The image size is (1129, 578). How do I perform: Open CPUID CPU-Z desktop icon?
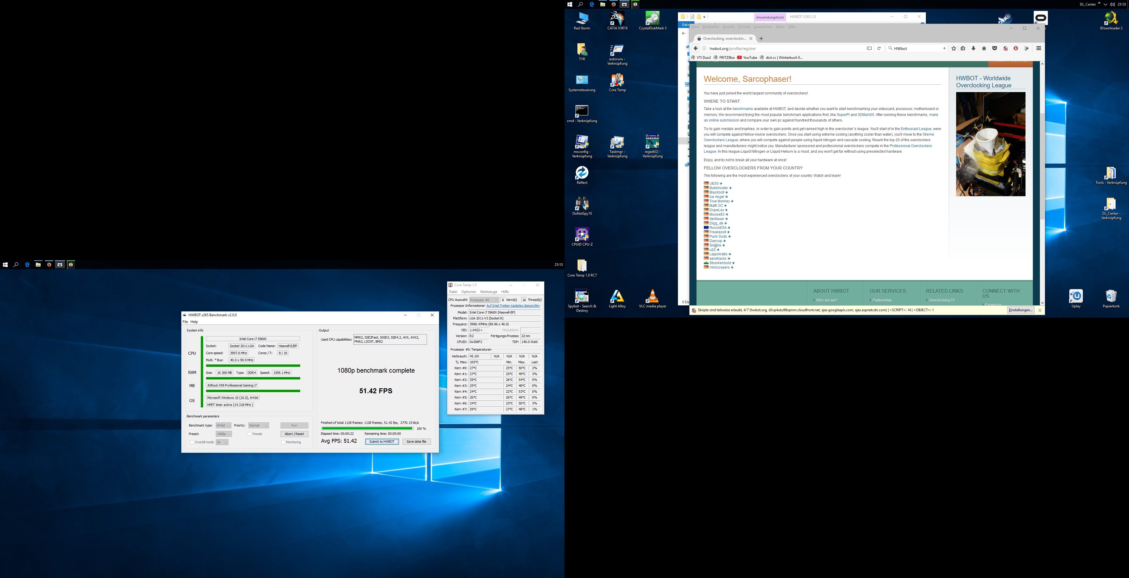(582, 237)
